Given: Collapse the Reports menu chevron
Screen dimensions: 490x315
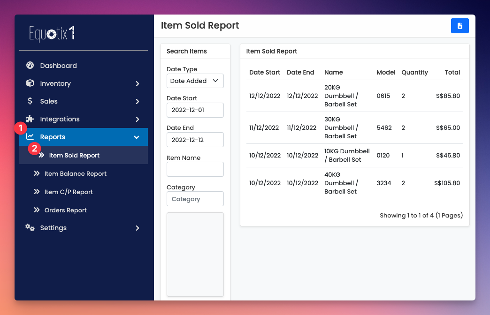Looking at the screenshot, I should [137, 137].
